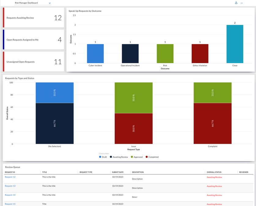The width and height of the screenshot is (256, 206).
Task: Open the Request-14 link
Action: [10, 195]
